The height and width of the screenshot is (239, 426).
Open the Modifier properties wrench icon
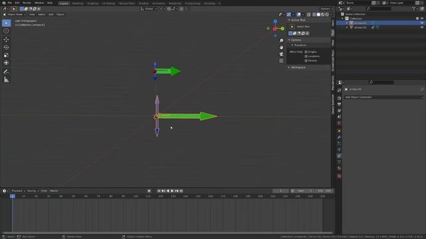coord(339,137)
